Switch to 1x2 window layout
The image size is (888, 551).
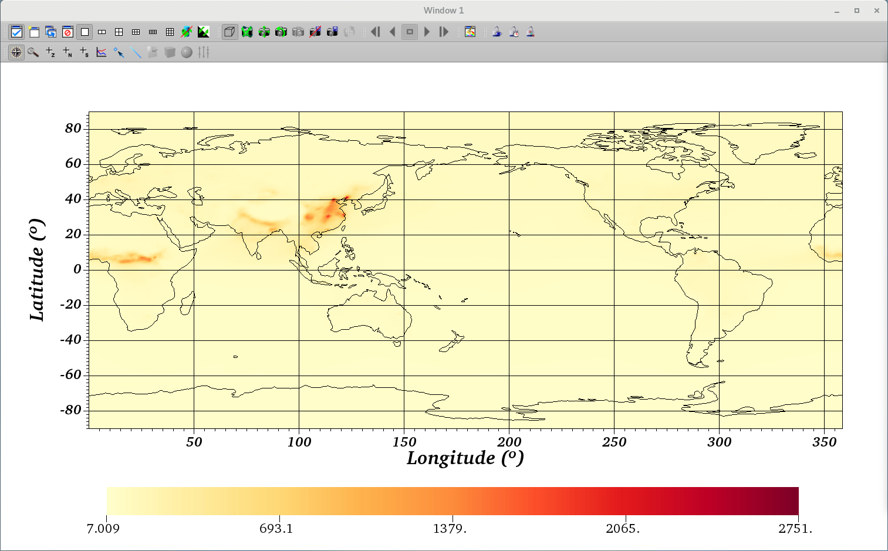pos(102,32)
